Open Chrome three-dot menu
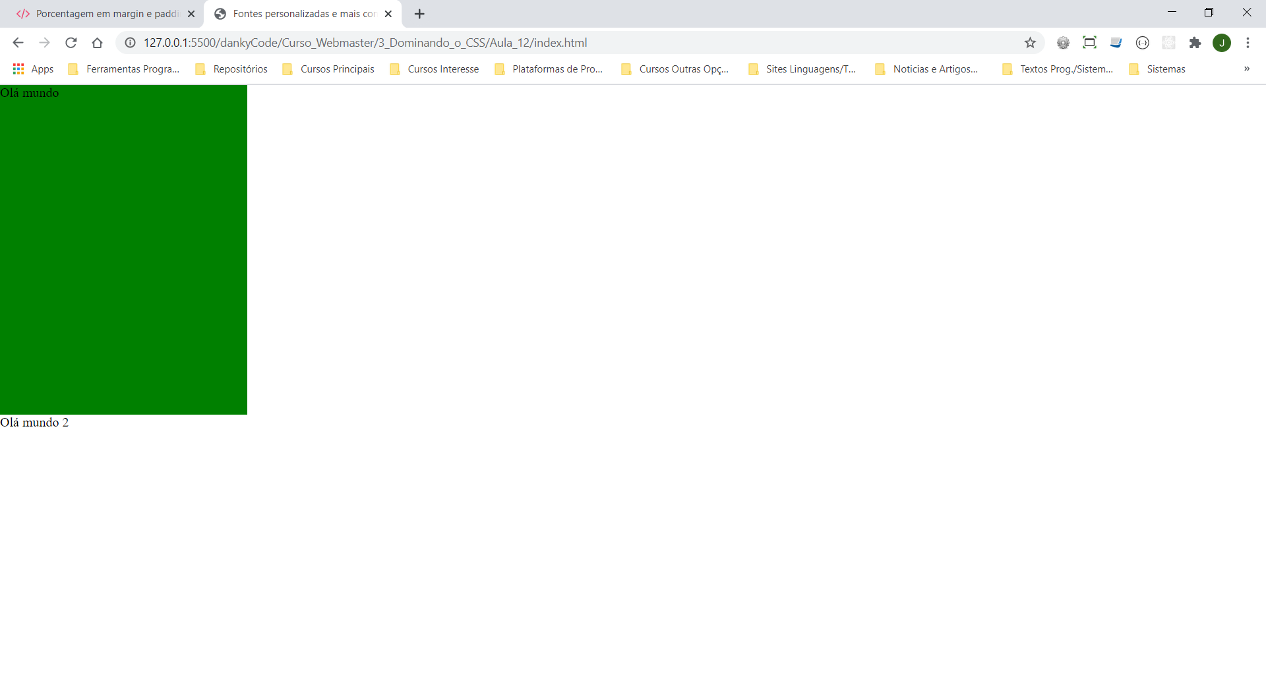The image size is (1266, 679). (1248, 43)
